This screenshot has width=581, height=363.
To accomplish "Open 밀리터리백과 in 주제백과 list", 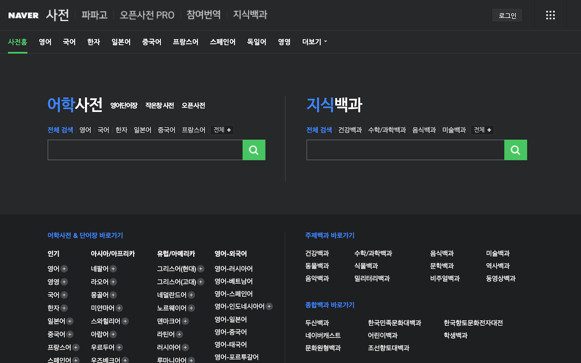I will [x=372, y=279].
